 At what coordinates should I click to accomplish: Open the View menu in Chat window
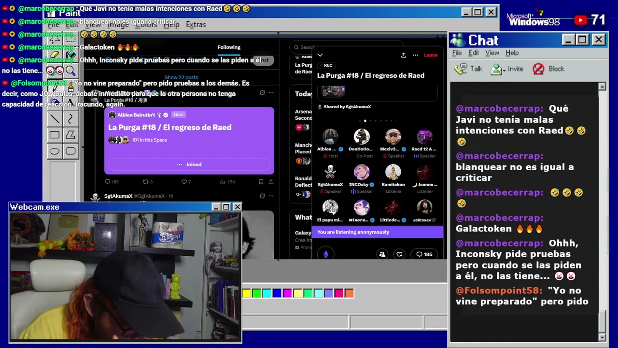pos(492,53)
